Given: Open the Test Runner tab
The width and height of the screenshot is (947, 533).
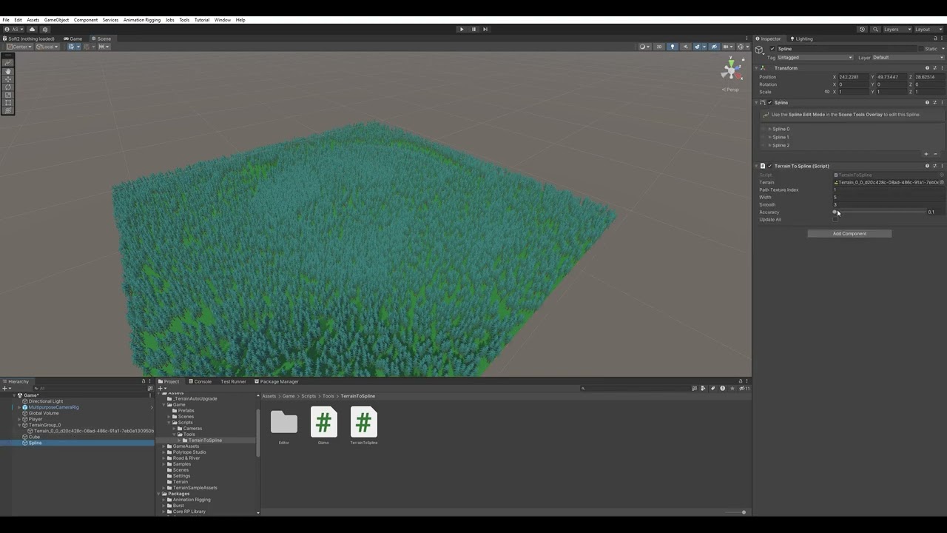Looking at the screenshot, I should pos(233,382).
